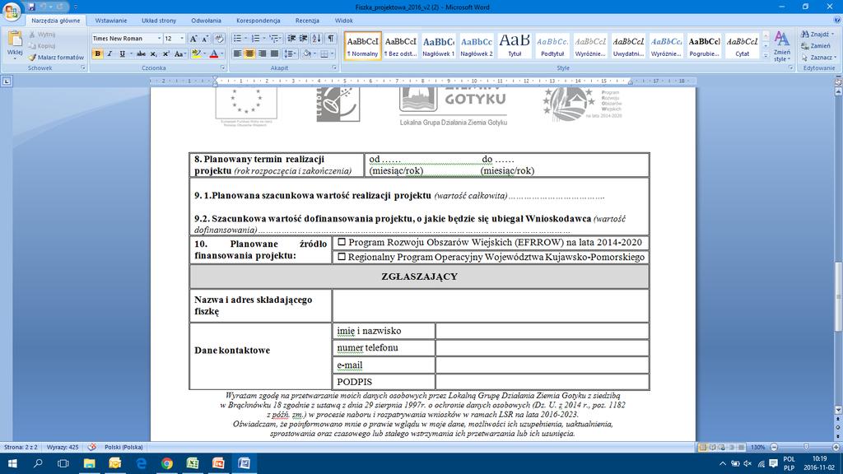
Task: Open the Times New Roman font dropdown
Action: [x=159, y=39]
